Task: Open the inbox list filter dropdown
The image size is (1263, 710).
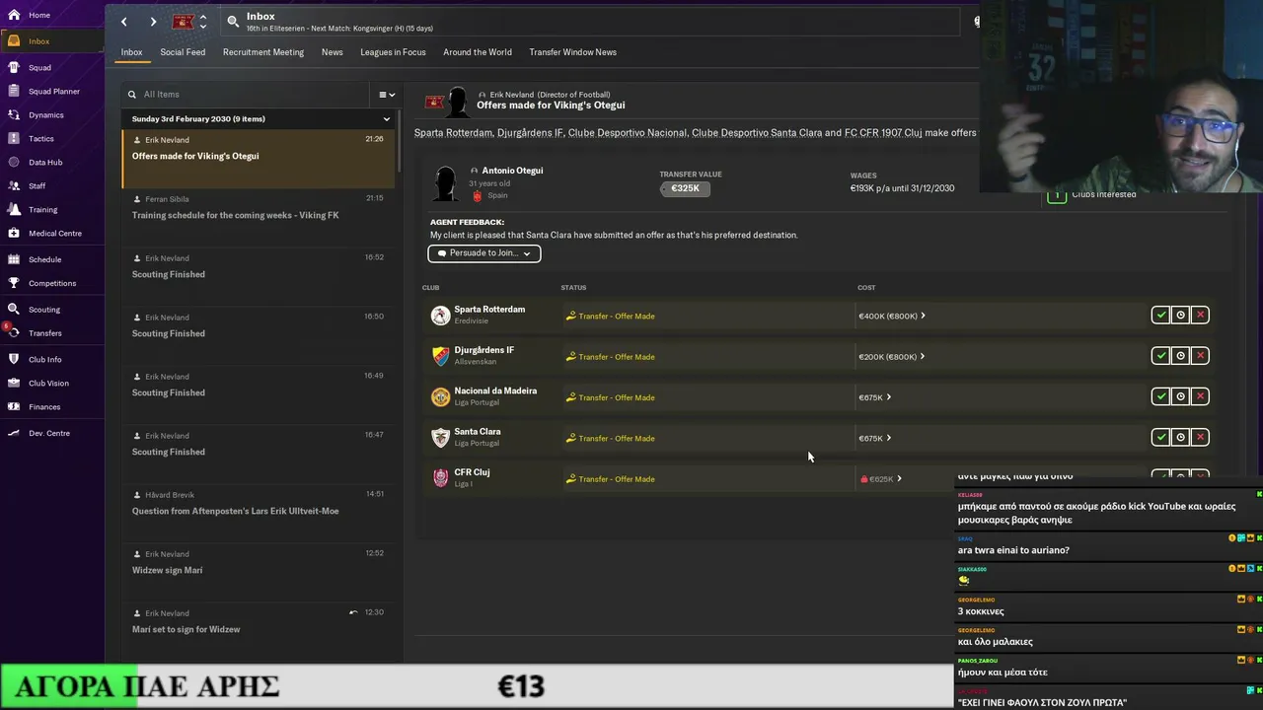Action: (x=387, y=95)
